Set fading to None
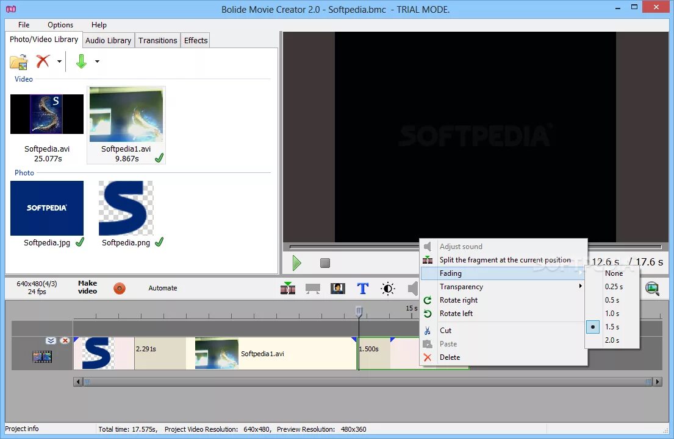The image size is (674, 439). [x=612, y=273]
